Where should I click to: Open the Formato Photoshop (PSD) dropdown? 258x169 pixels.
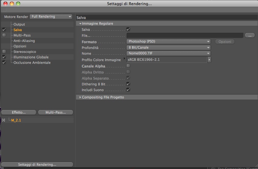point(168,42)
